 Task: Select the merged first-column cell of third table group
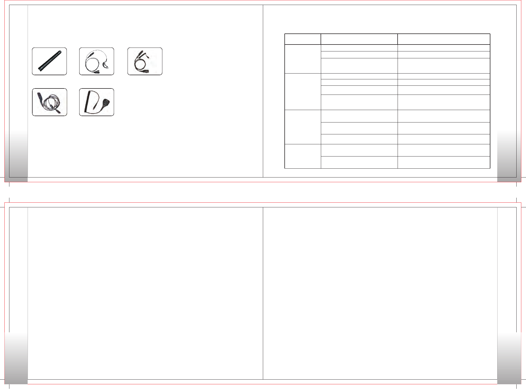(303, 127)
